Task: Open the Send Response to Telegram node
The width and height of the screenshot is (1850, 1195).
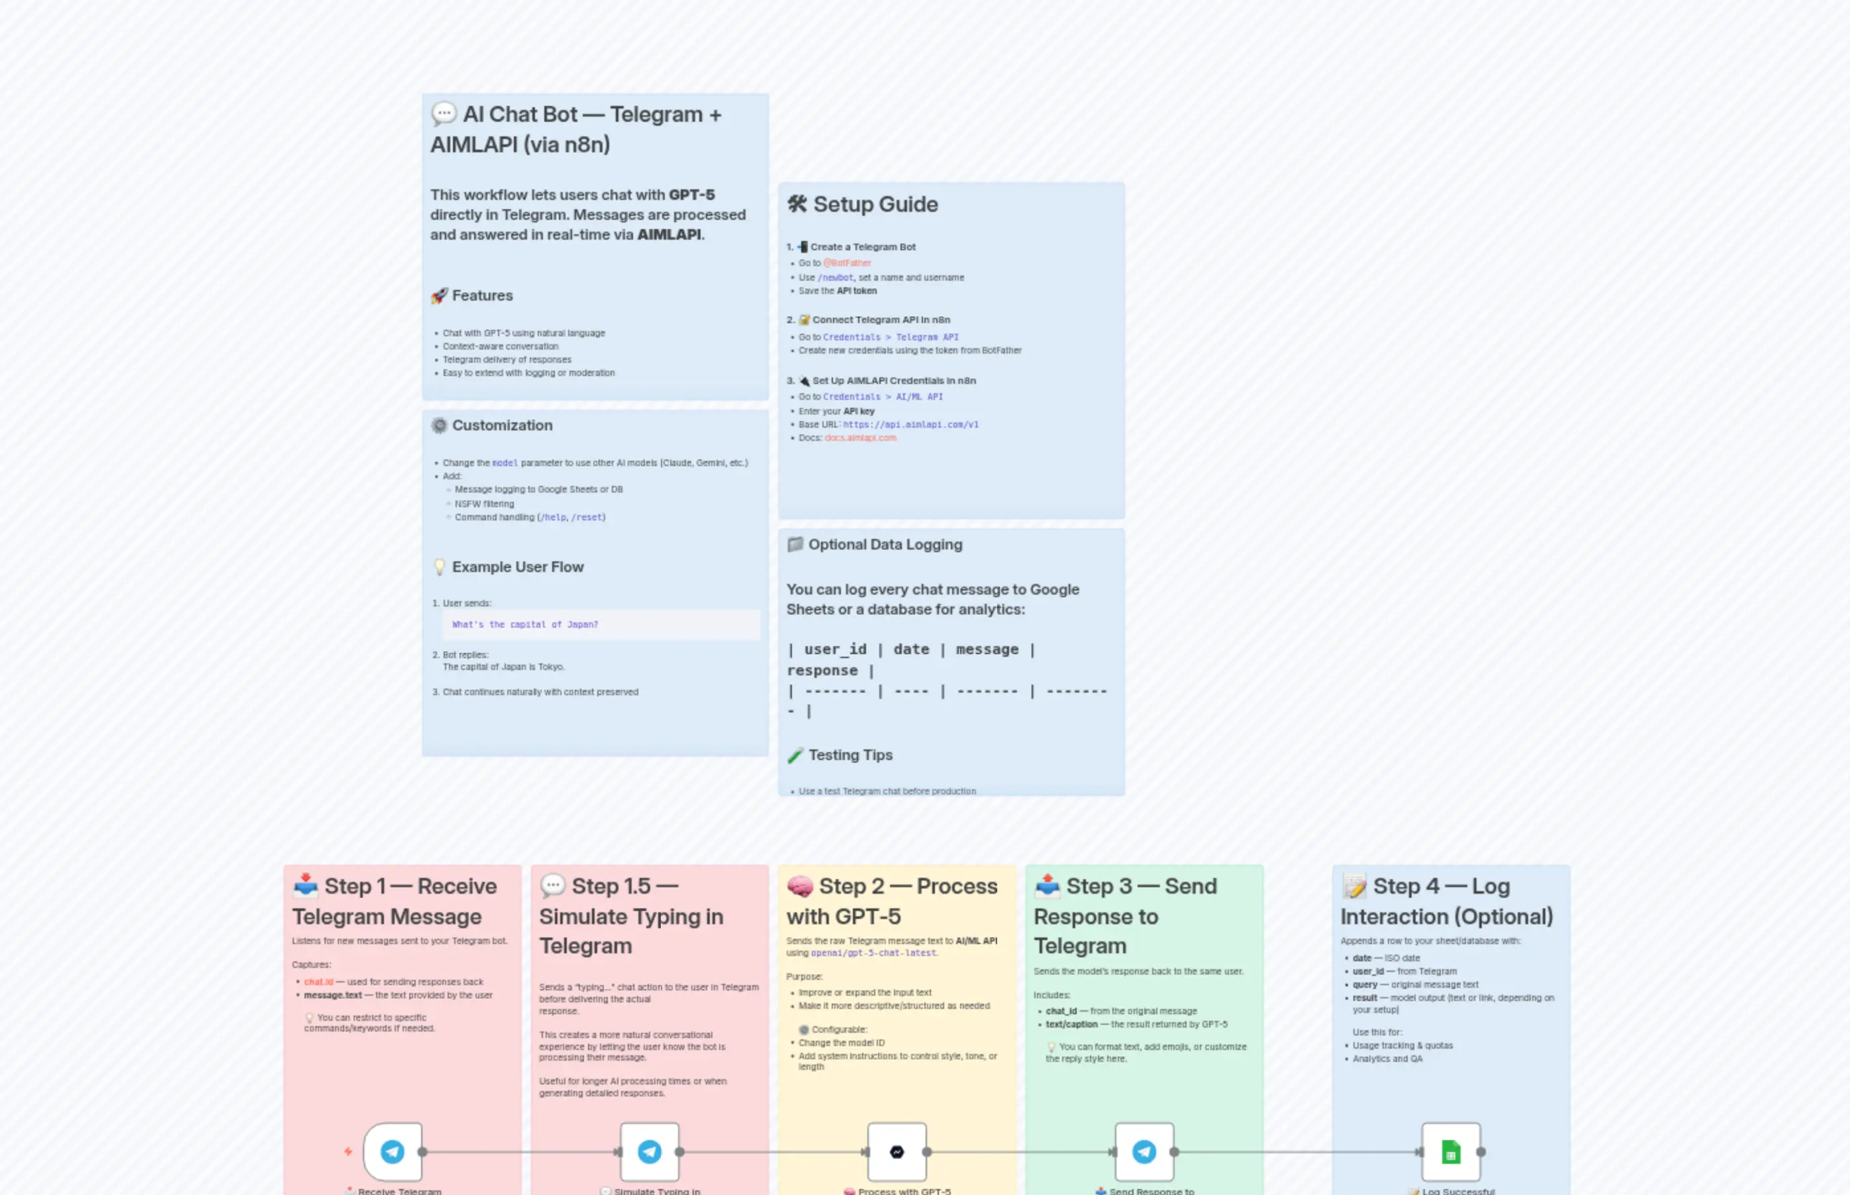Action: (x=1145, y=1151)
